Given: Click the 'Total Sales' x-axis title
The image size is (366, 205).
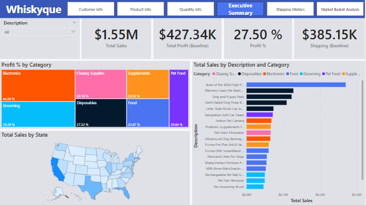Looking at the screenshot, I should (302, 200).
